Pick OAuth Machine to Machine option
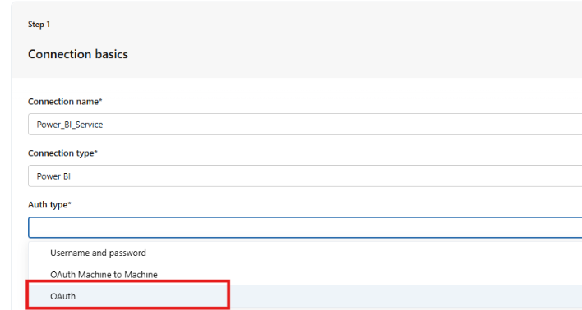 click(x=305, y=275)
